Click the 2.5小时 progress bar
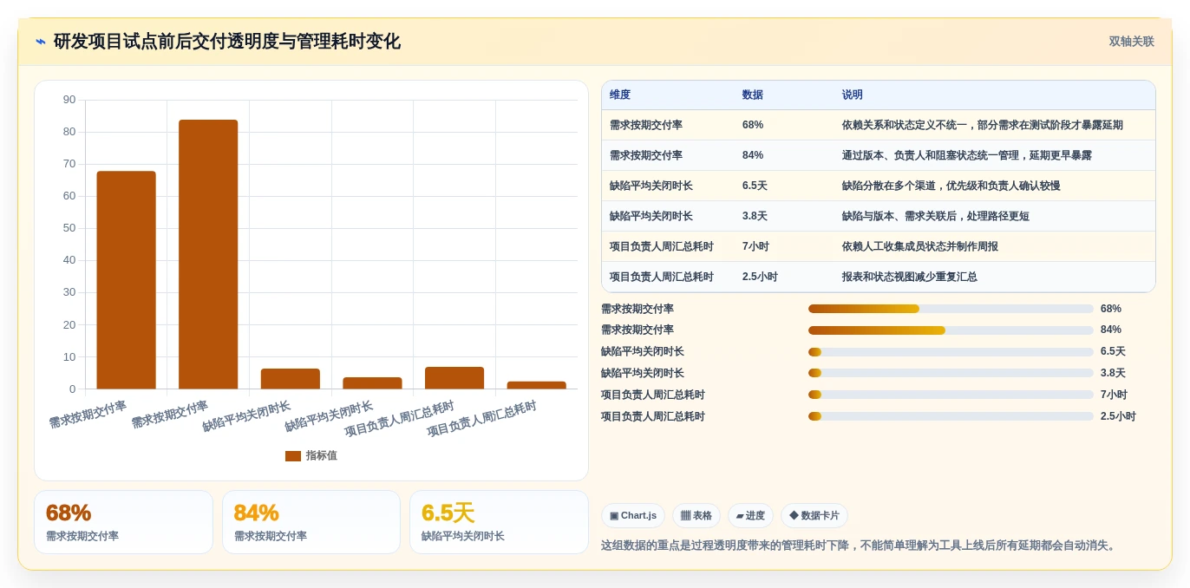 [951, 416]
